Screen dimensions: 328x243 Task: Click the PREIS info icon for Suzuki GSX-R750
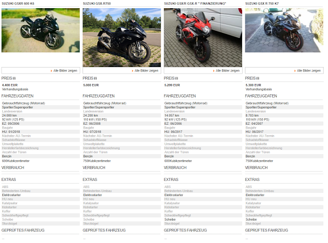(x=95, y=78)
